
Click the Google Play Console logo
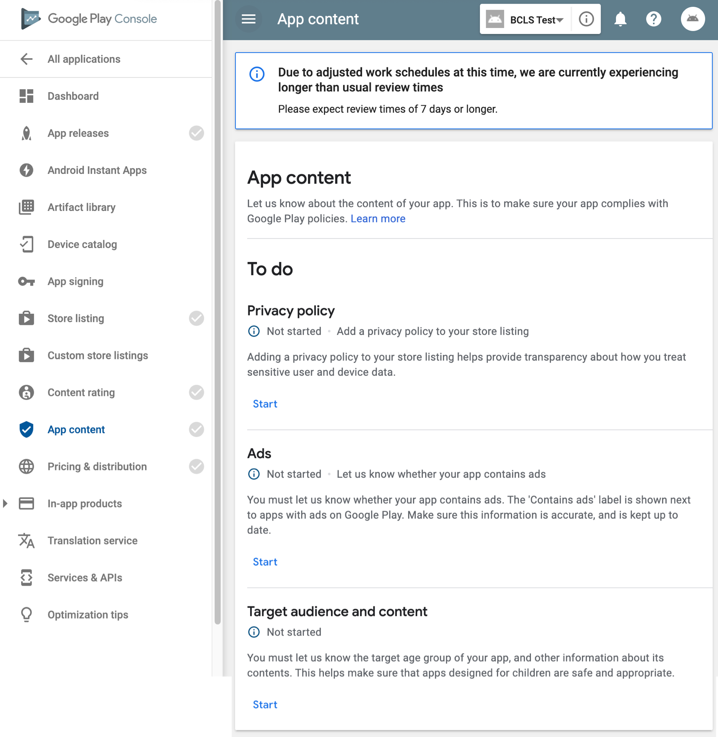[x=89, y=19]
